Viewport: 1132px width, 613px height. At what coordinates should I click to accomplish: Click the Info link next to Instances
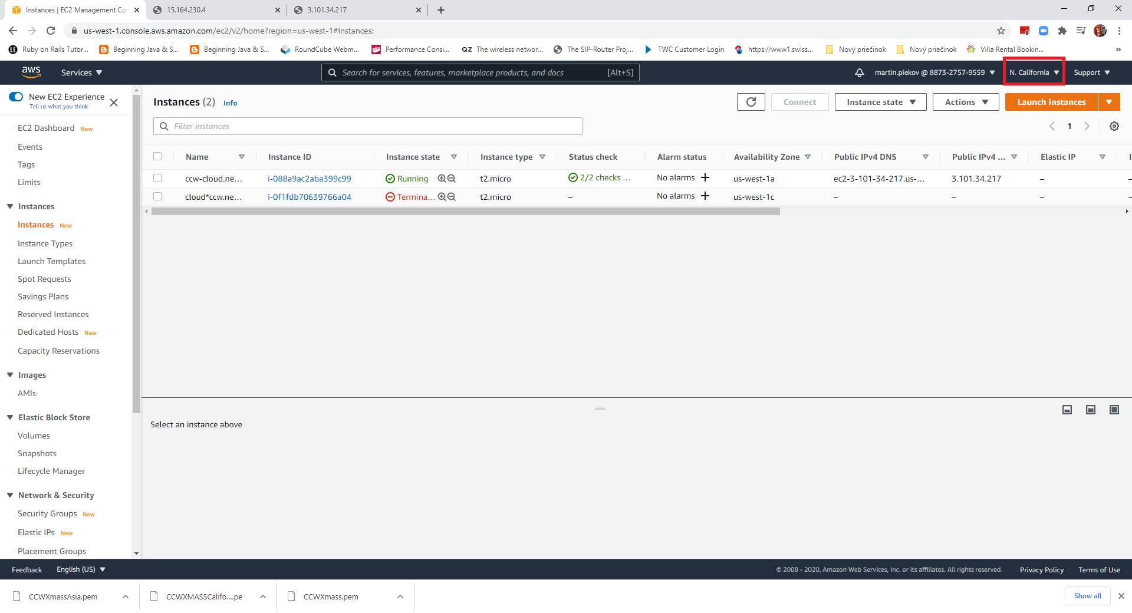pos(230,103)
